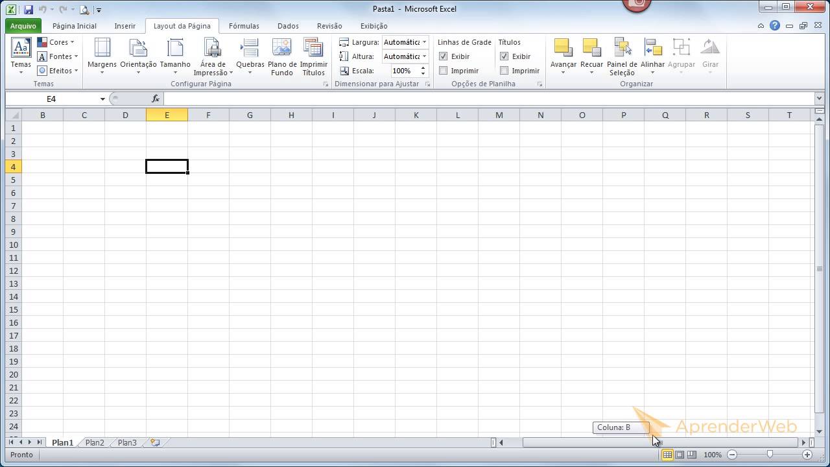Image resolution: width=830 pixels, height=467 pixels.
Task: Open the Painel de Seleção pane
Action: pyautogui.click(x=622, y=55)
